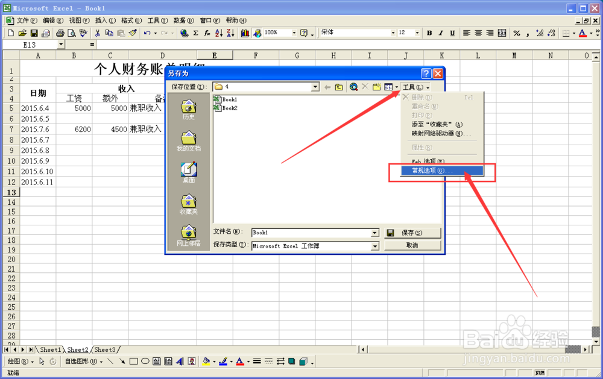Click Font Color A in Drawing toolbar
The height and width of the screenshot is (379, 603).
point(240,362)
